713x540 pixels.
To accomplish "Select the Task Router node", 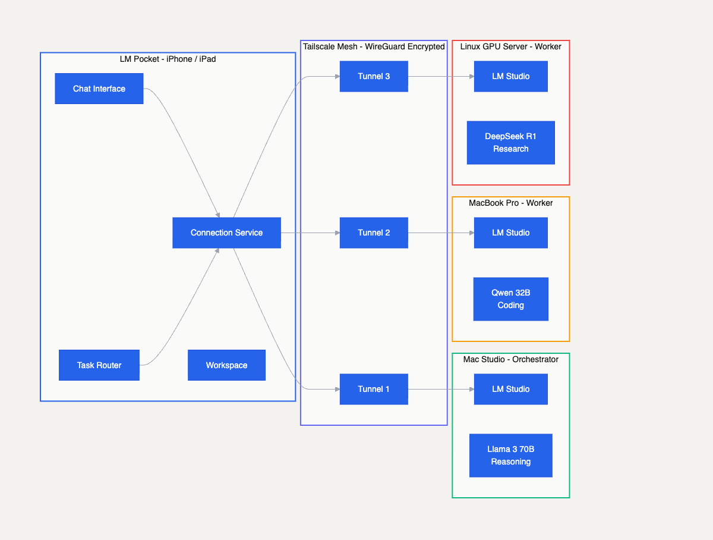I will (99, 365).
